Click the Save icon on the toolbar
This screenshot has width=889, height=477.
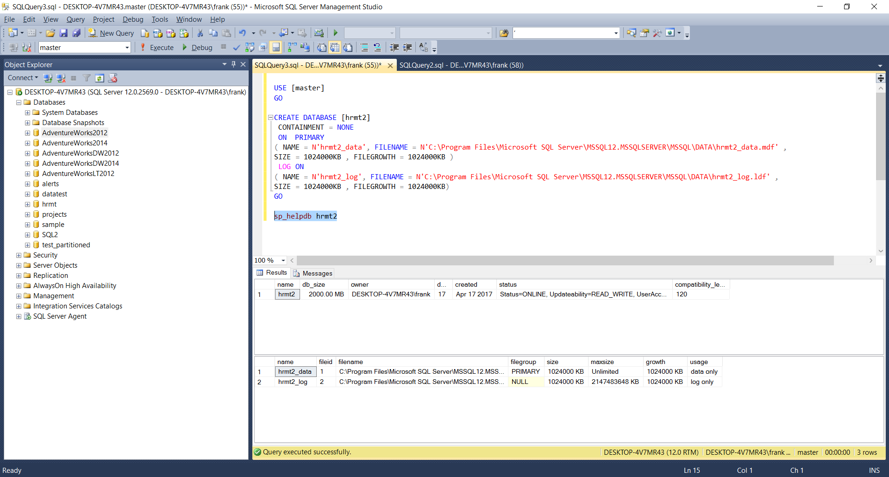tap(63, 33)
